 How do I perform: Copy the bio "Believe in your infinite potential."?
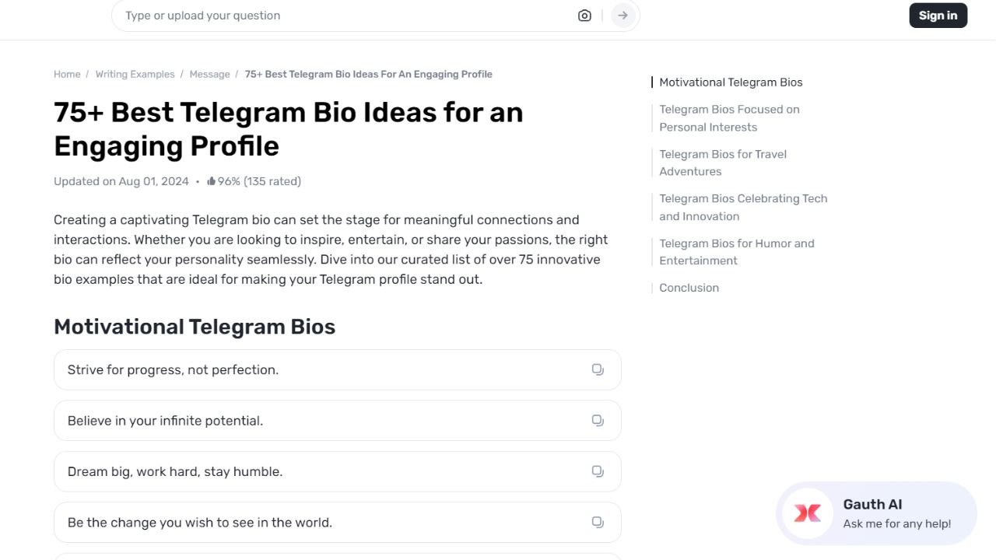tap(598, 420)
